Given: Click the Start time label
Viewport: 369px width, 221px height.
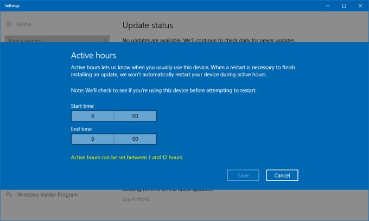Looking at the screenshot, I should 82,106.
